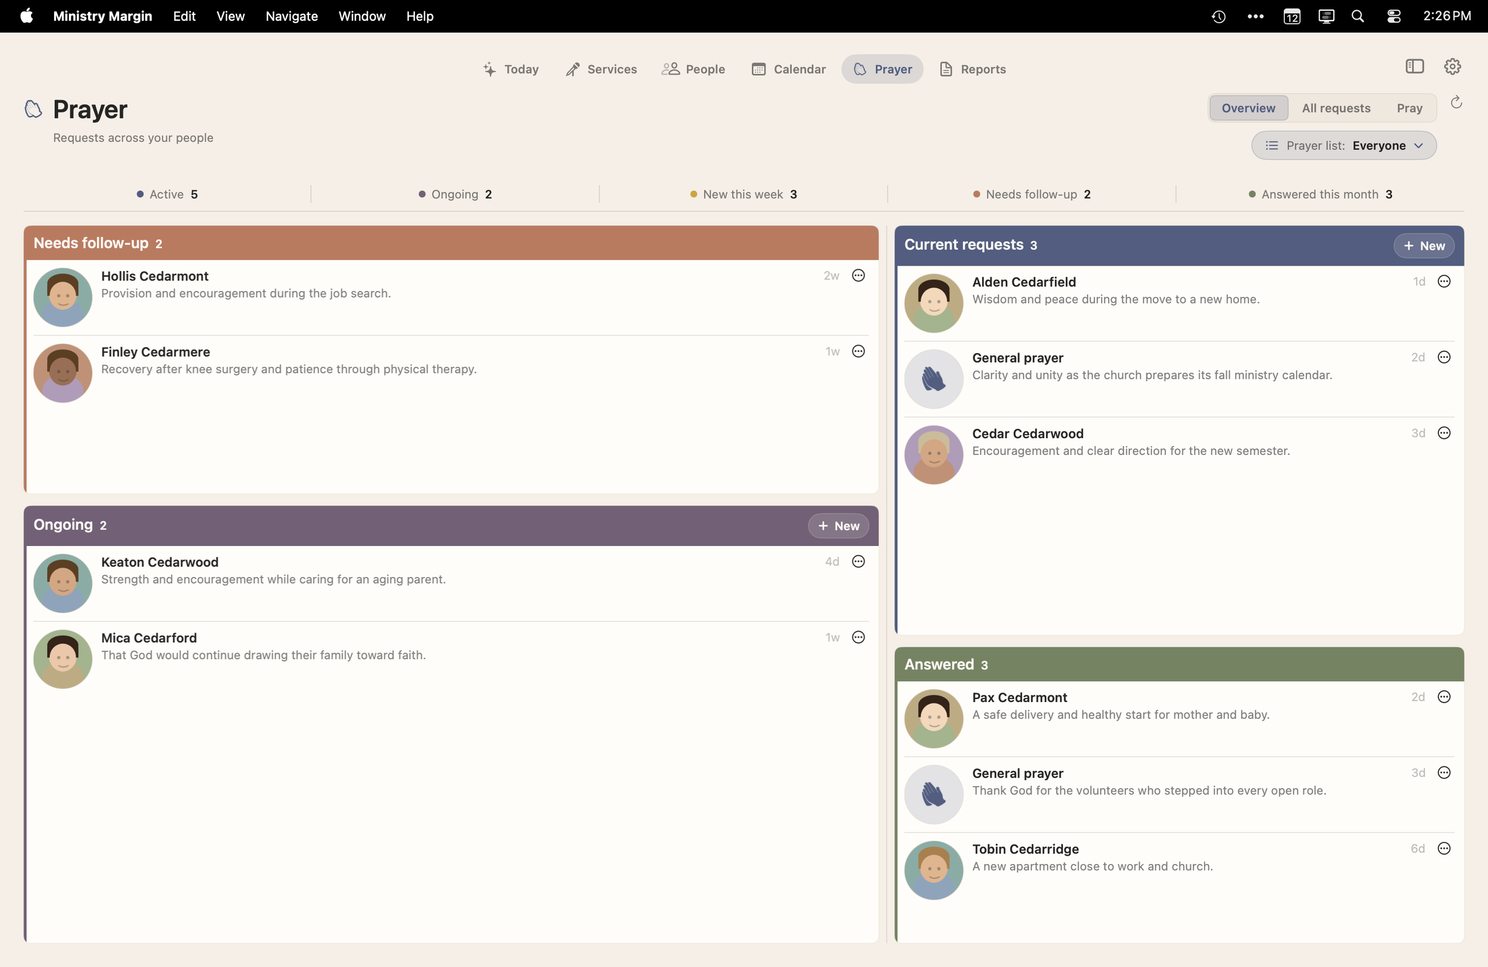
Task: Select the text about knee surgery recovery
Action: pos(289,369)
